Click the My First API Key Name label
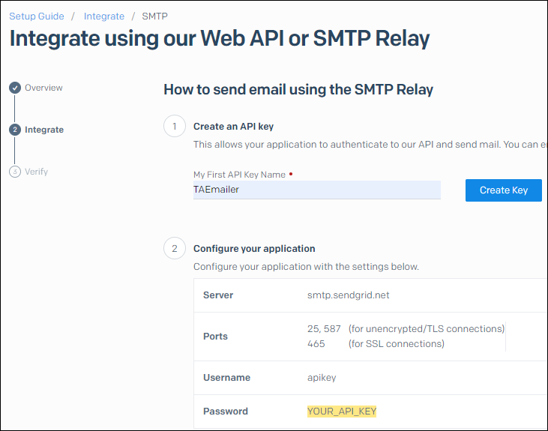 point(239,175)
